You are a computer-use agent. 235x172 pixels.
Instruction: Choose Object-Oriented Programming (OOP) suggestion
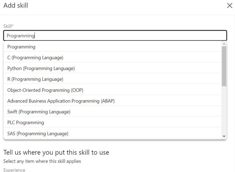[x=45, y=90]
